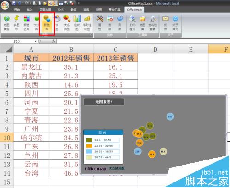Click the blue 30.55 - 38.53 legend swatch

(89, 152)
